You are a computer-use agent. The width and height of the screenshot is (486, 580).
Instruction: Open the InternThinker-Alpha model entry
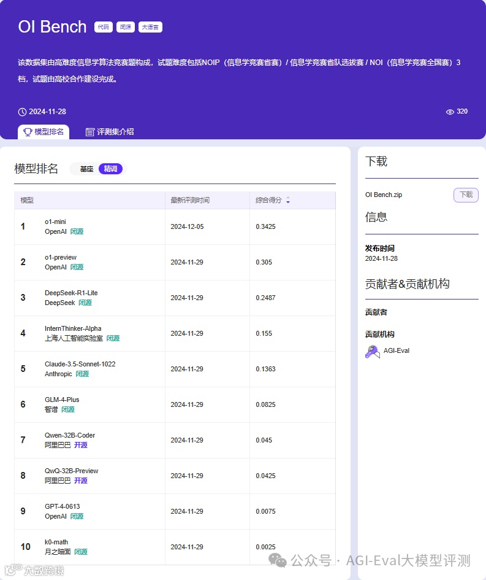[73, 328]
